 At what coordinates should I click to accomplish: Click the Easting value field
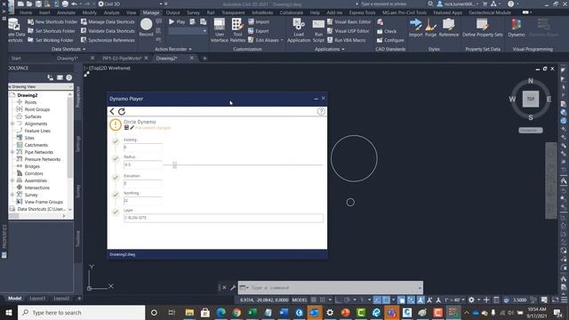tap(142, 148)
